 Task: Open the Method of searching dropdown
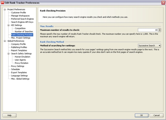tap(149, 46)
